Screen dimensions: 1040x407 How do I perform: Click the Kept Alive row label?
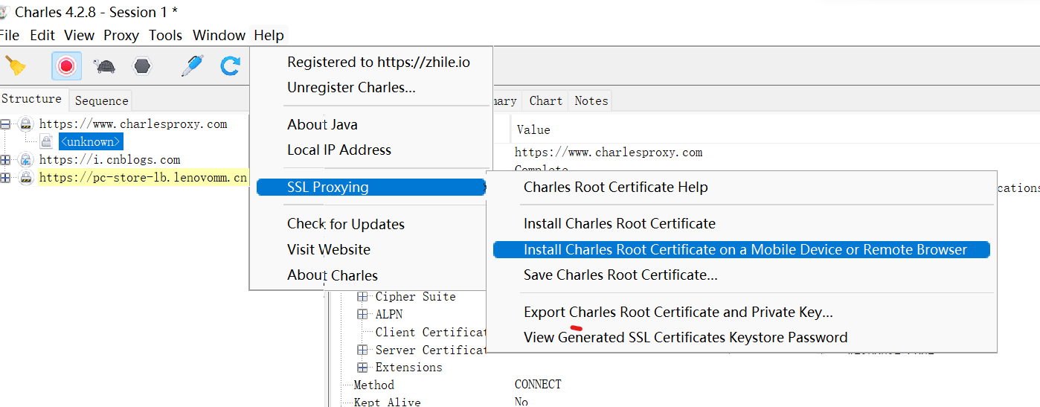[387, 402]
